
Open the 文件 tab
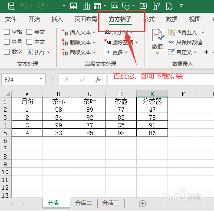click(x=11, y=19)
